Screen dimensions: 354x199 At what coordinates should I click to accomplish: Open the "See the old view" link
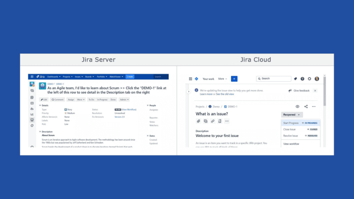coord(225,94)
